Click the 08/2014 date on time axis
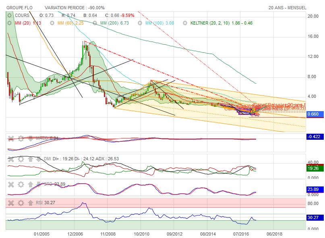The width and height of the screenshot is (325, 238). (x=208, y=234)
